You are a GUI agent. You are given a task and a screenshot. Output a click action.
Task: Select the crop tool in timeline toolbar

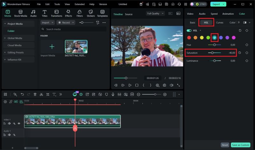pos(47,94)
